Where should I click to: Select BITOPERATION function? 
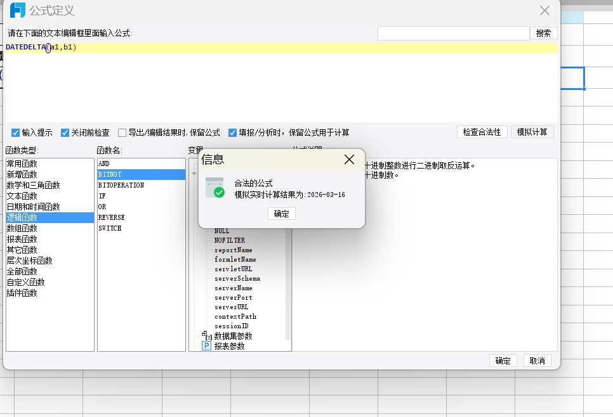click(x=141, y=185)
